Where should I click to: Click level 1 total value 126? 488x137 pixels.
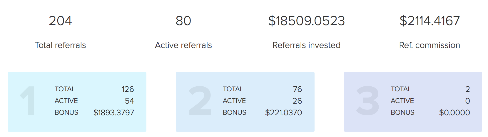pyautogui.click(x=128, y=89)
